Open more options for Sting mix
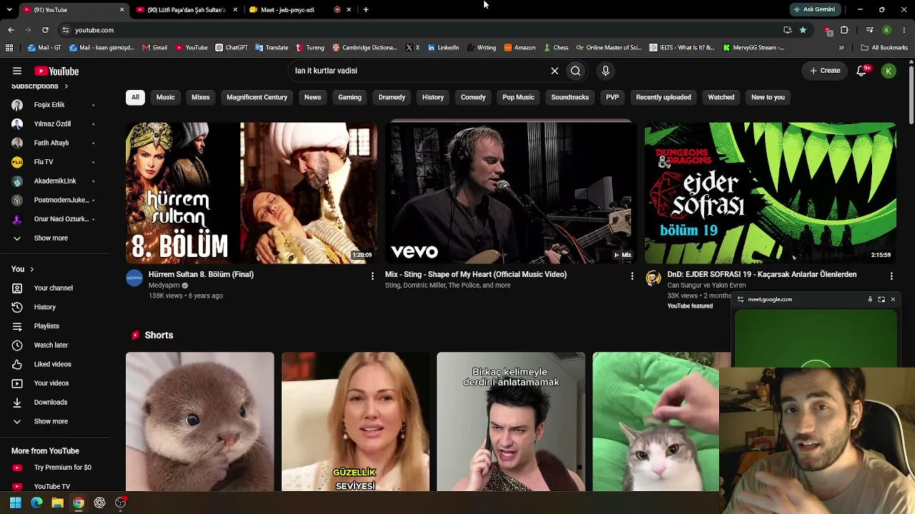Viewport: 915px width, 514px height. 632,276
